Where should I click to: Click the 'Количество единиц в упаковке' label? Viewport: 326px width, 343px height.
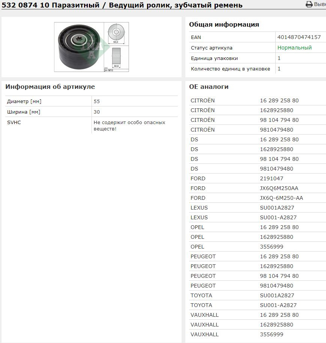(x=230, y=69)
